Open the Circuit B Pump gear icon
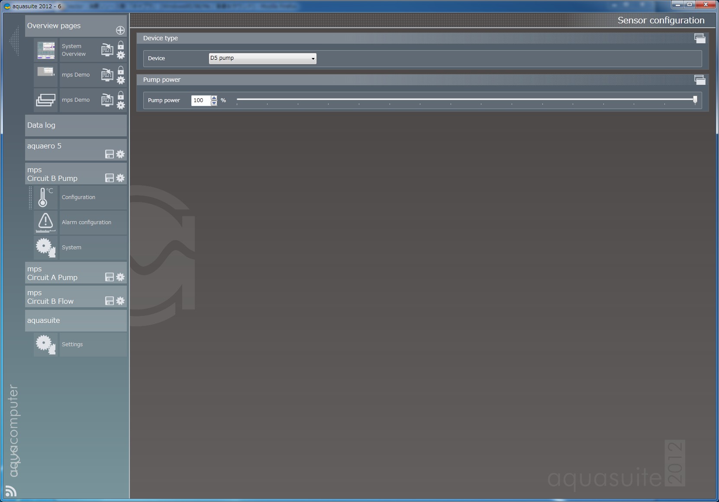This screenshot has height=502, width=719. coord(120,178)
